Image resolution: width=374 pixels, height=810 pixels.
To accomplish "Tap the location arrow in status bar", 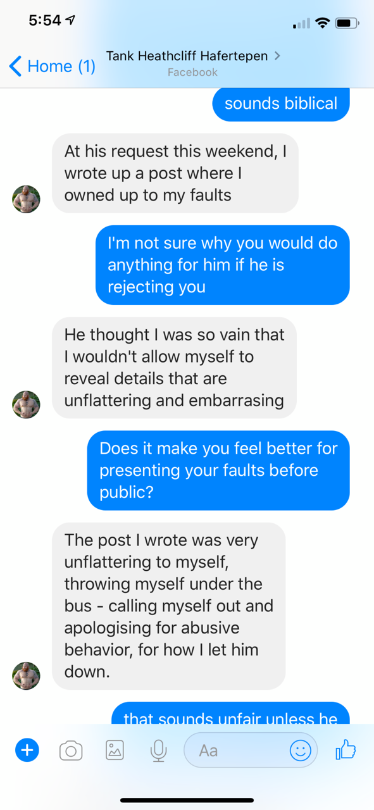I will (71, 21).
